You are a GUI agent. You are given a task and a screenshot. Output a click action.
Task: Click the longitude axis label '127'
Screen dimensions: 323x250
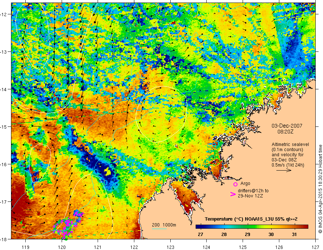[315, 247]
